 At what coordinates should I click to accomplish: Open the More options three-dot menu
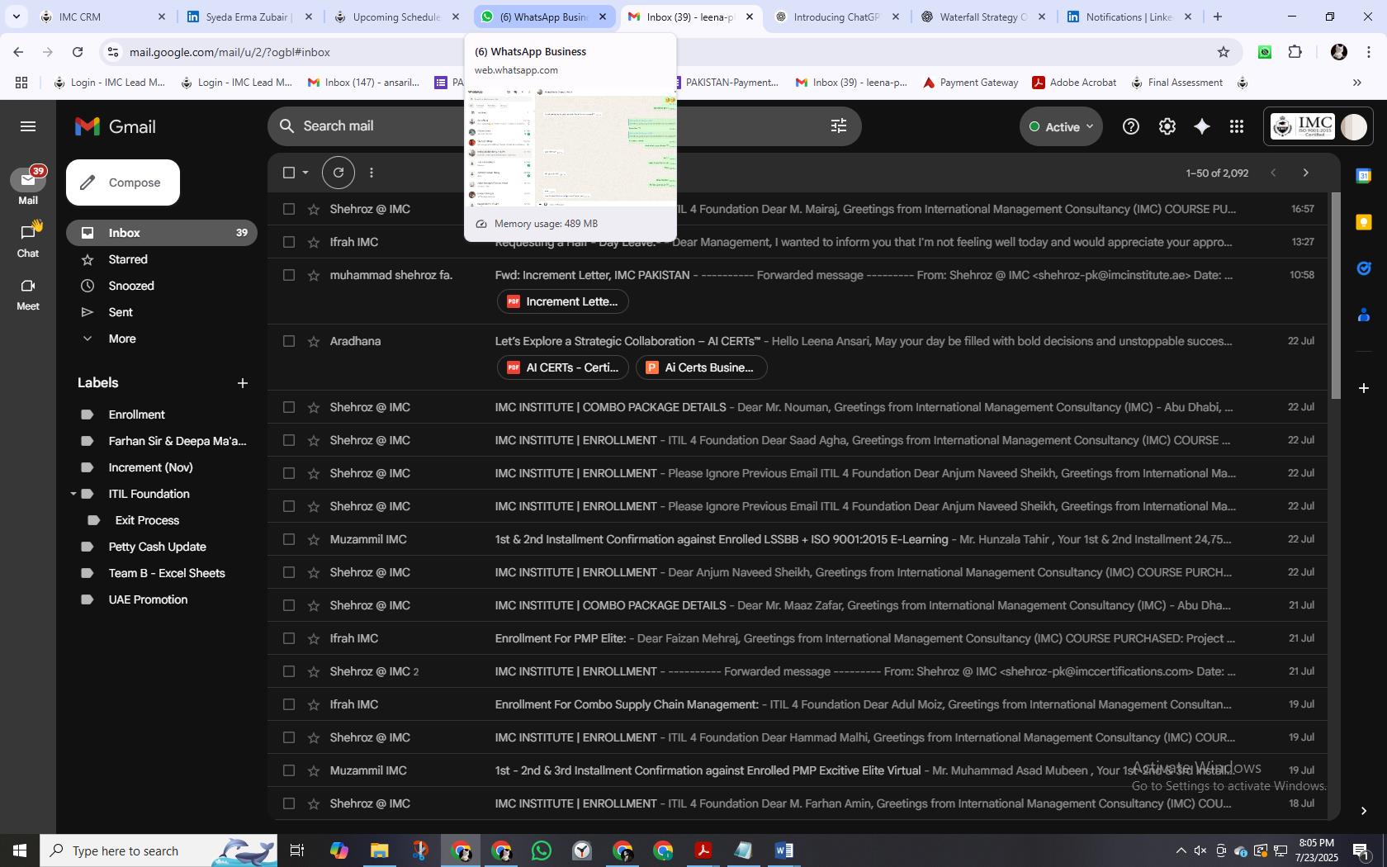click(x=372, y=173)
